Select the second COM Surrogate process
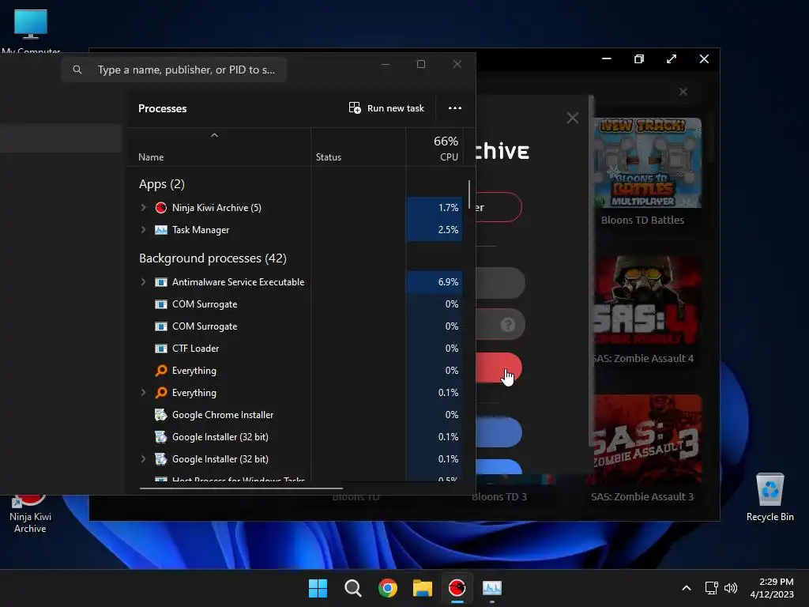809x607 pixels. coord(205,326)
